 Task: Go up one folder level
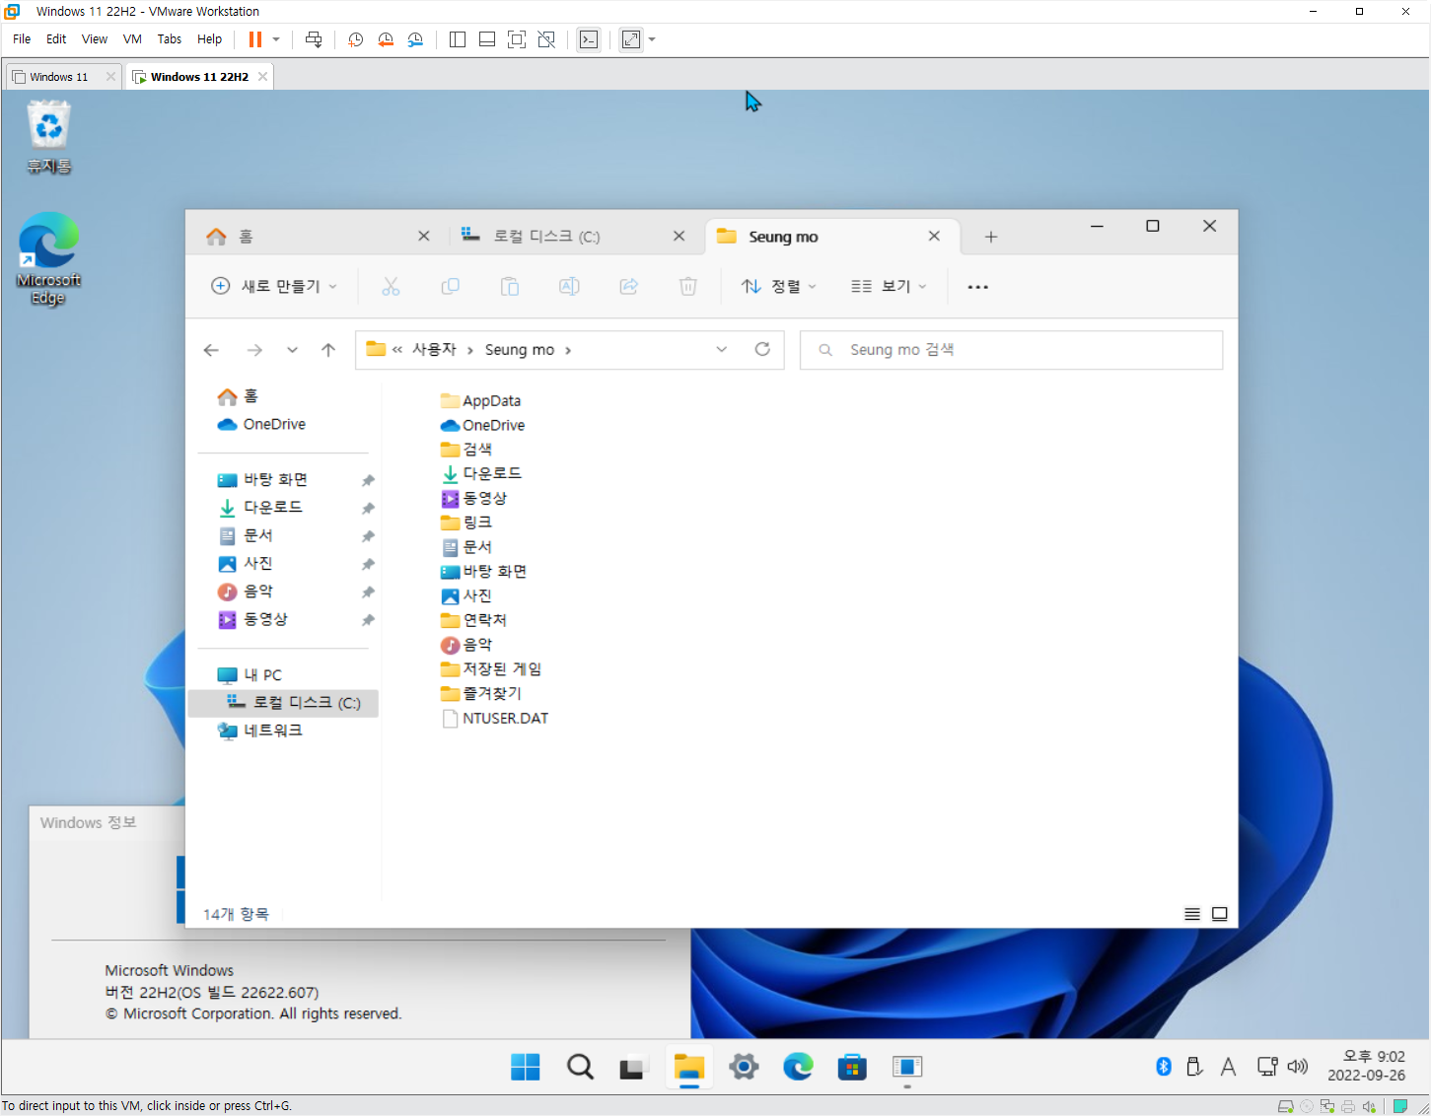coord(328,350)
